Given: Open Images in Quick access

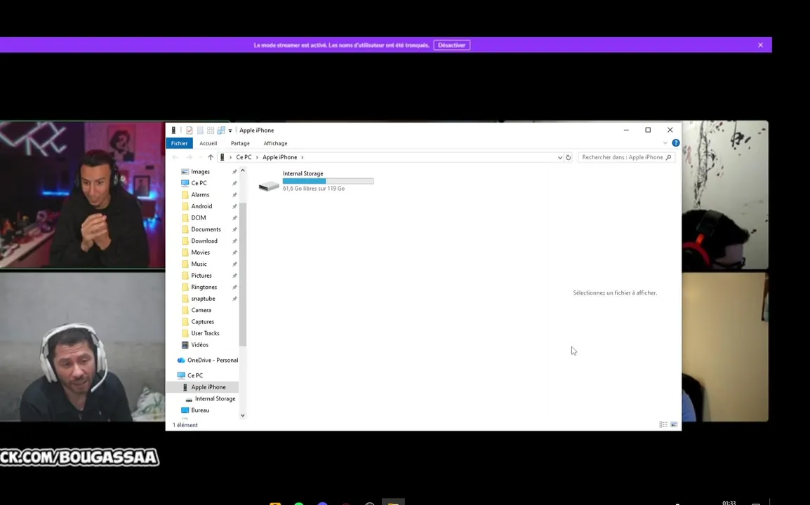Looking at the screenshot, I should (x=201, y=171).
